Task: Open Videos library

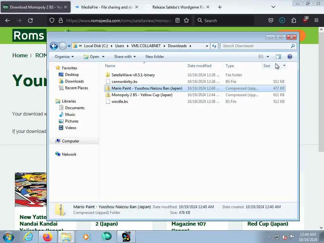Action: click(x=71, y=128)
